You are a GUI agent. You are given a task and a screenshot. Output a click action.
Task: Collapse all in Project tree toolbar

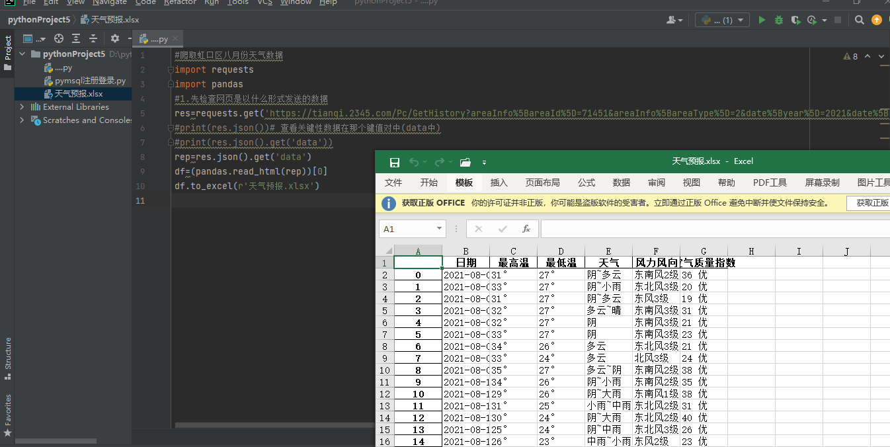(93, 39)
